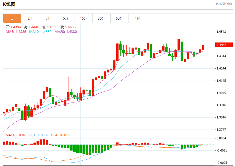
Task: Open the 30分 interval tab
Action: coord(101,18)
